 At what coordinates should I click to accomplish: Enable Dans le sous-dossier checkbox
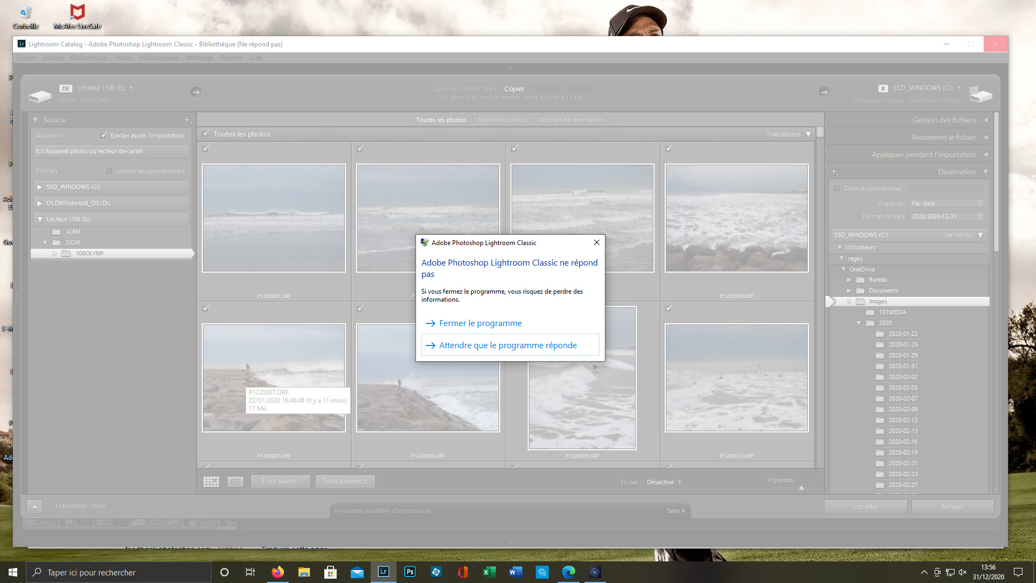tap(837, 188)
